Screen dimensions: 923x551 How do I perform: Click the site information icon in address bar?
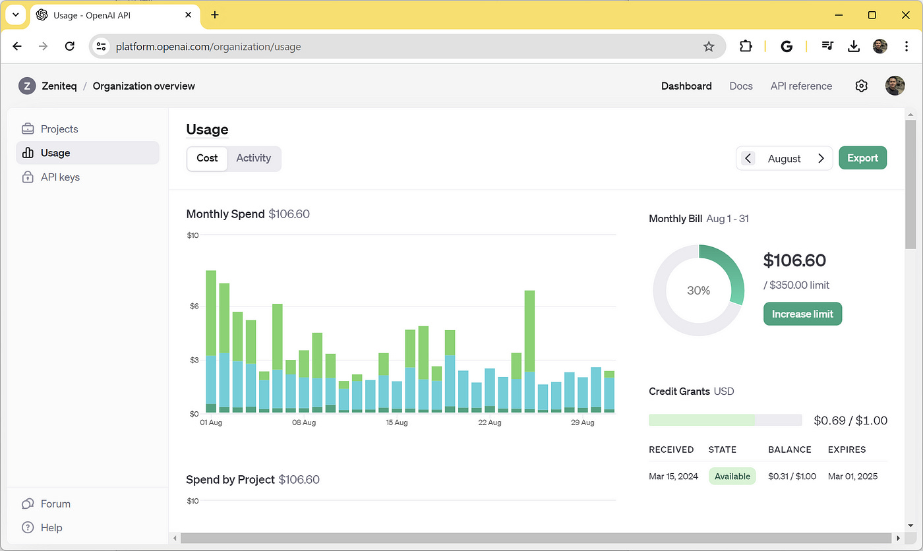(x=101, y=46)
